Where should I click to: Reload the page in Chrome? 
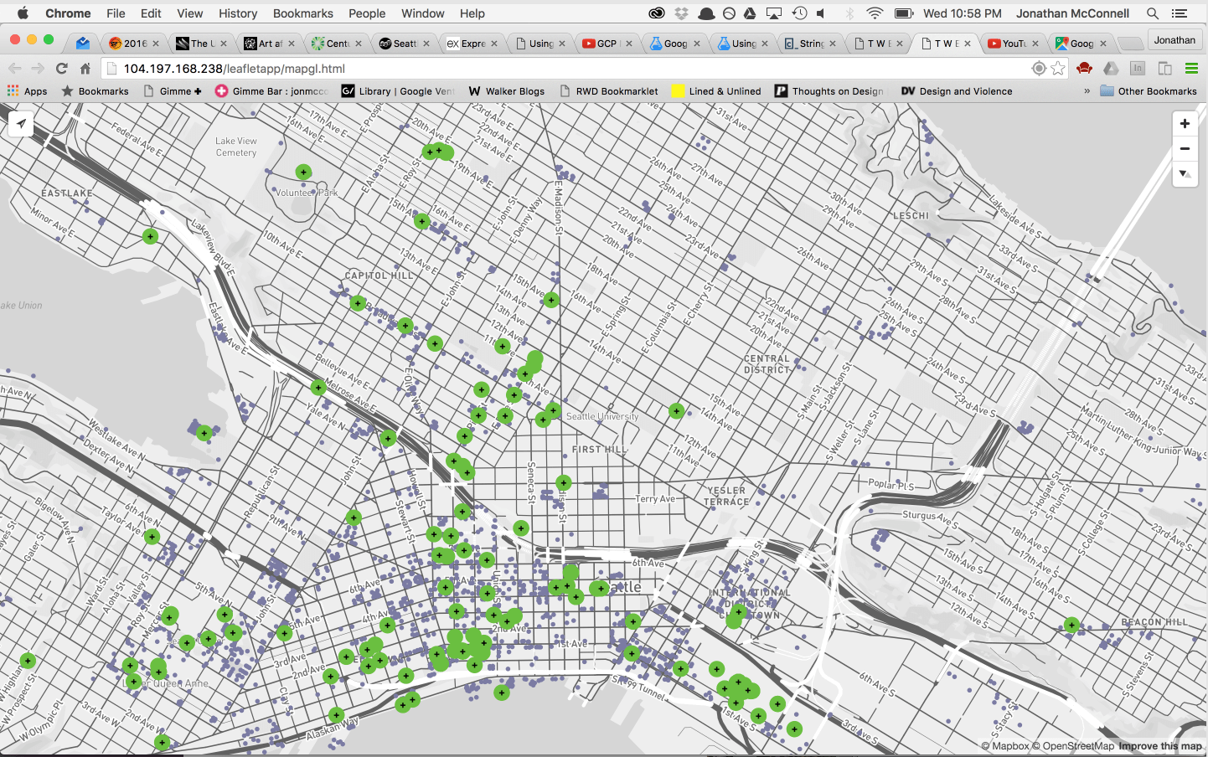(x=61, y=69)
